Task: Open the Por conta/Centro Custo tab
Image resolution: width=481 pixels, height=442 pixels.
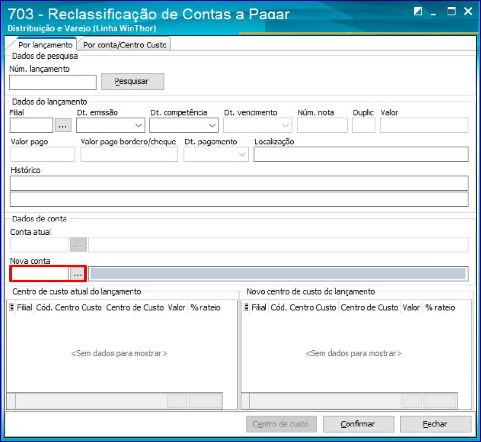Action: point(125,45)
